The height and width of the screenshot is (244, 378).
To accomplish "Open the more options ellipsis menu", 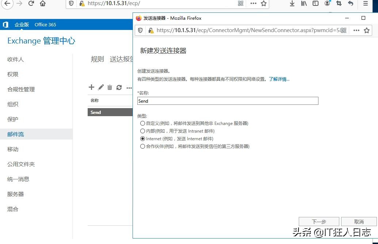I will pyautogui.click(x=129, y=87).
